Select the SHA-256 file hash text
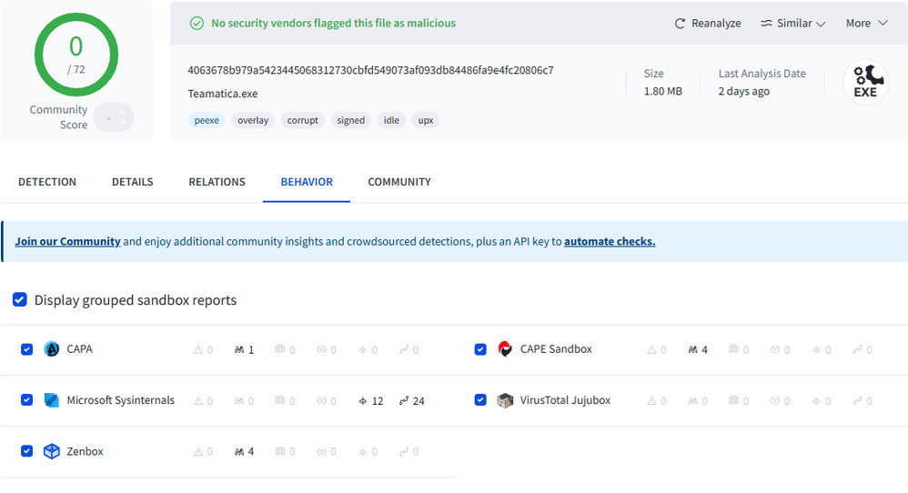This screenshot has width=908, height=493. pyautogui.click(x=370, y=70)
